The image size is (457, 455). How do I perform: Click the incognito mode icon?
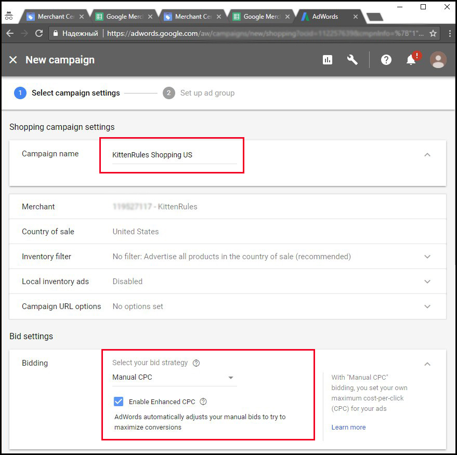[9, 16]
